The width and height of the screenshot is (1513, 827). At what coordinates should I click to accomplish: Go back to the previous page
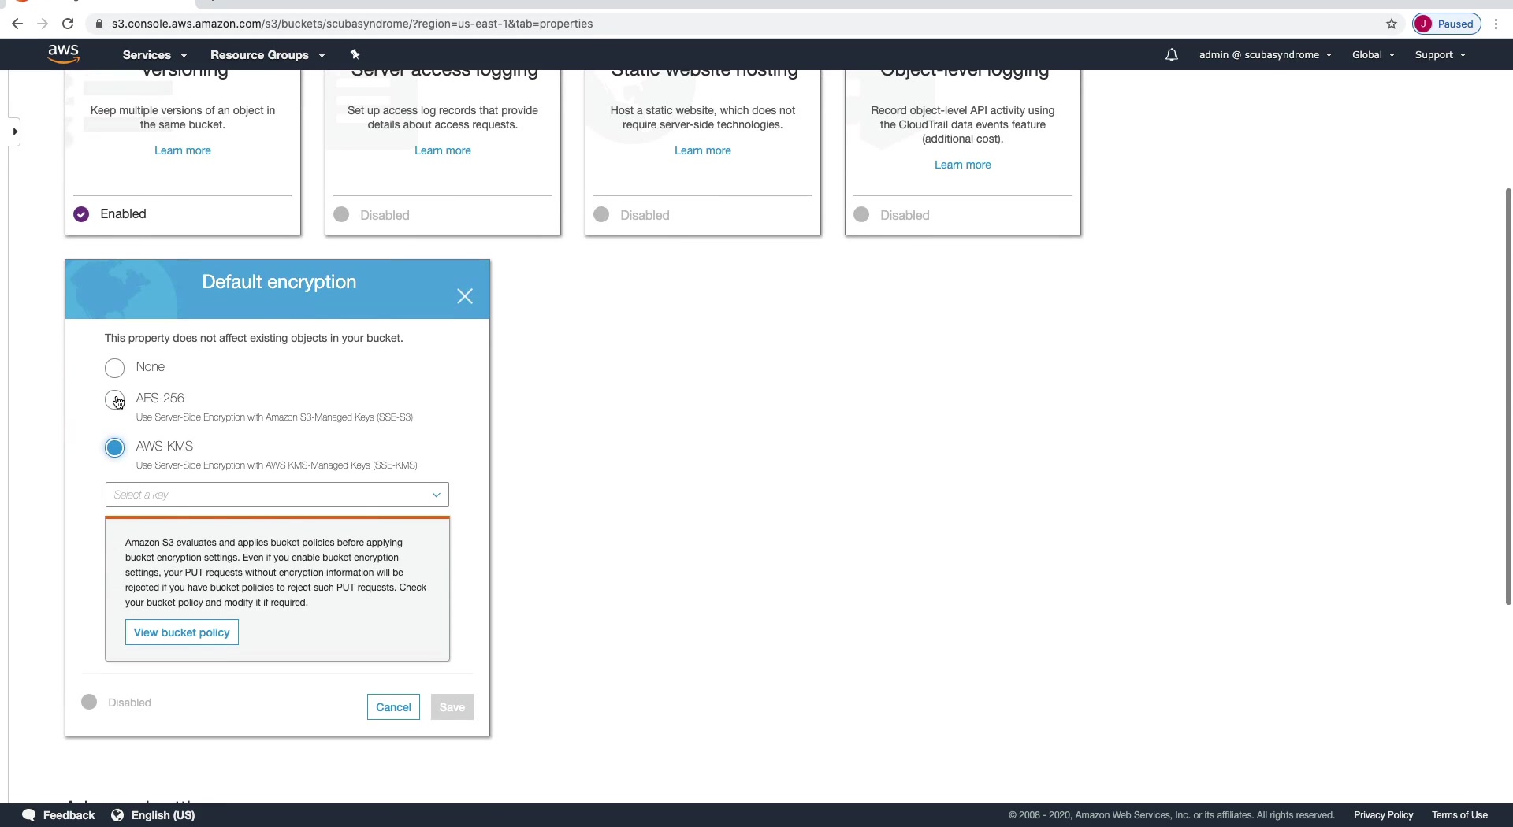pos(17,24)
